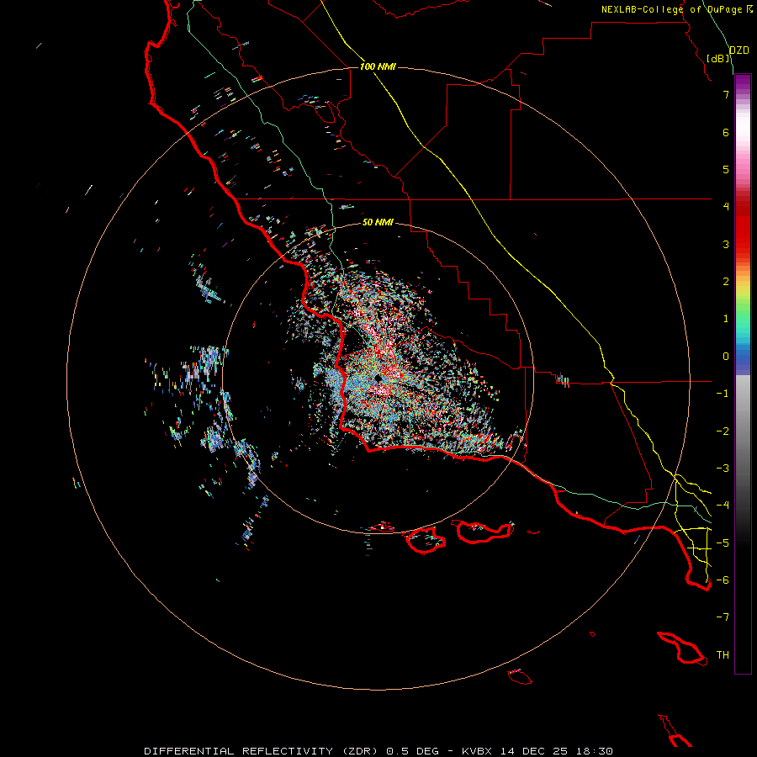Click the purple top of the color bar
Screen dimensions: 757x757
pos(743,81)
